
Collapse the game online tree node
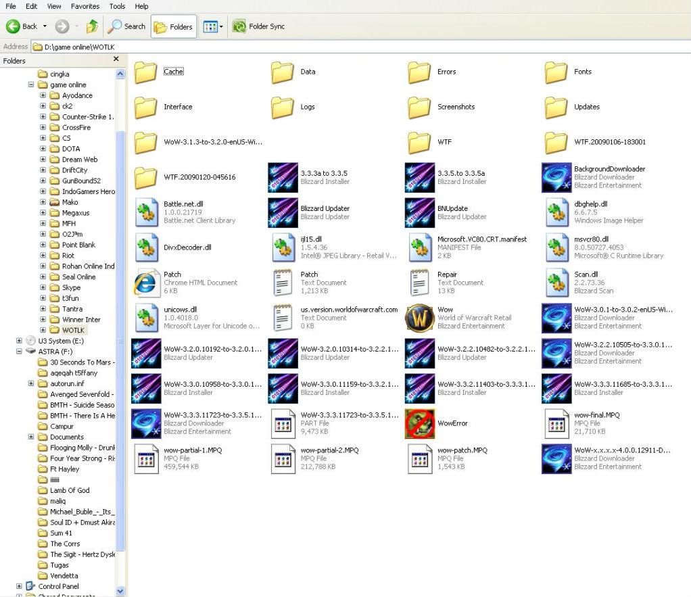31,85
